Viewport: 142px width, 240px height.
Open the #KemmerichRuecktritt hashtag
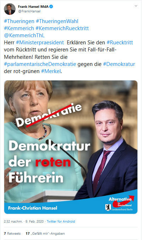(62, 28)
